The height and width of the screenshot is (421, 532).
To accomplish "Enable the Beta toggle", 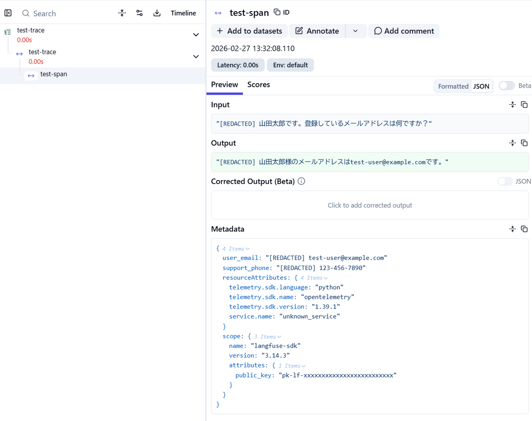I will pyautogui.click(x=505, y=85).
